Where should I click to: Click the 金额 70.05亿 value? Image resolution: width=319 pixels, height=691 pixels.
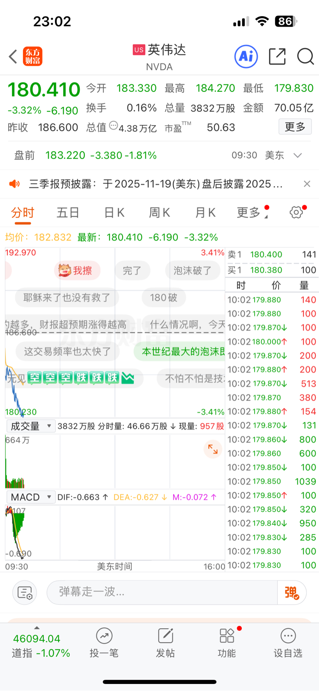[294, 108]
